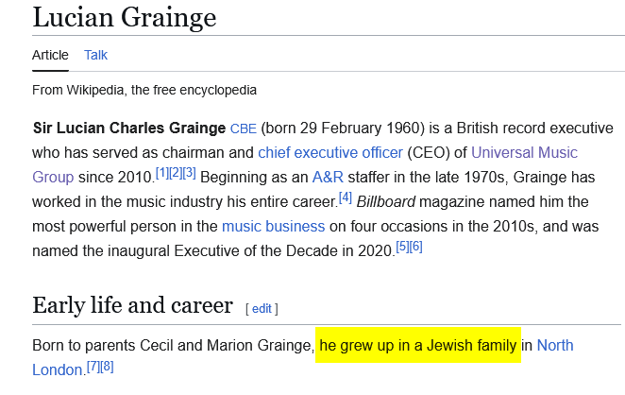The width and height of the screenshot is (625, 395).
Task: Follow the chief executive officer link
Action: click(x=330, y=152)
